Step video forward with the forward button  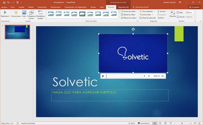149,76
